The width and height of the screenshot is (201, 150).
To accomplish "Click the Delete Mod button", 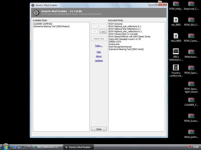I will coord(99,39).
